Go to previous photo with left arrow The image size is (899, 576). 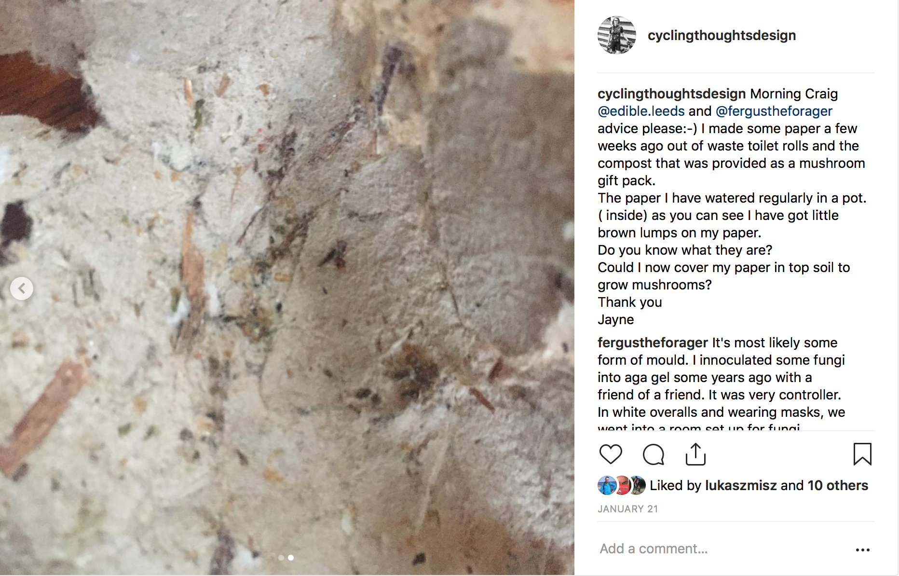pos(22,288)
